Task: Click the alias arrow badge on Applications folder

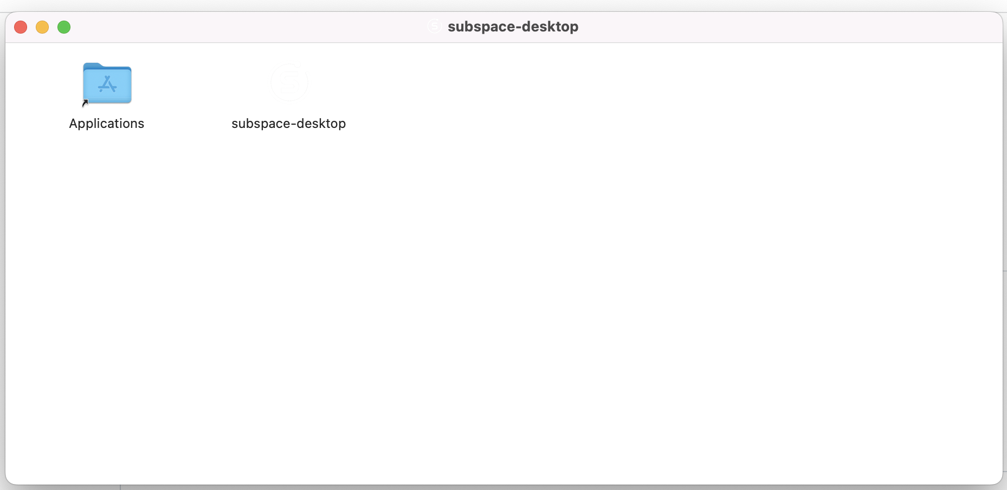Action: point(85,101)
